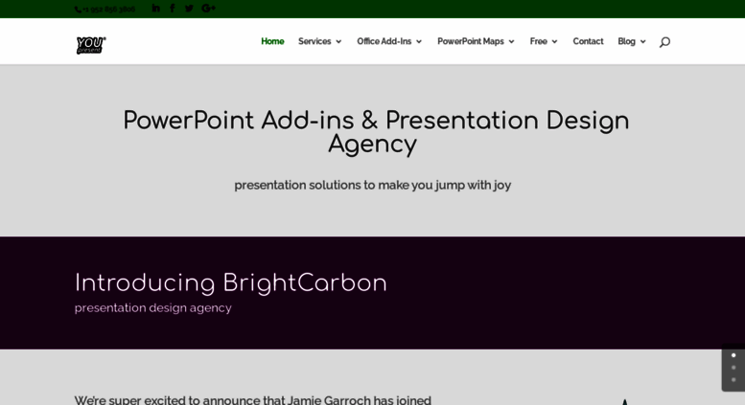The image size is (745, 405).
Task: Go to the Home menu item
Action: click(272, 41)
